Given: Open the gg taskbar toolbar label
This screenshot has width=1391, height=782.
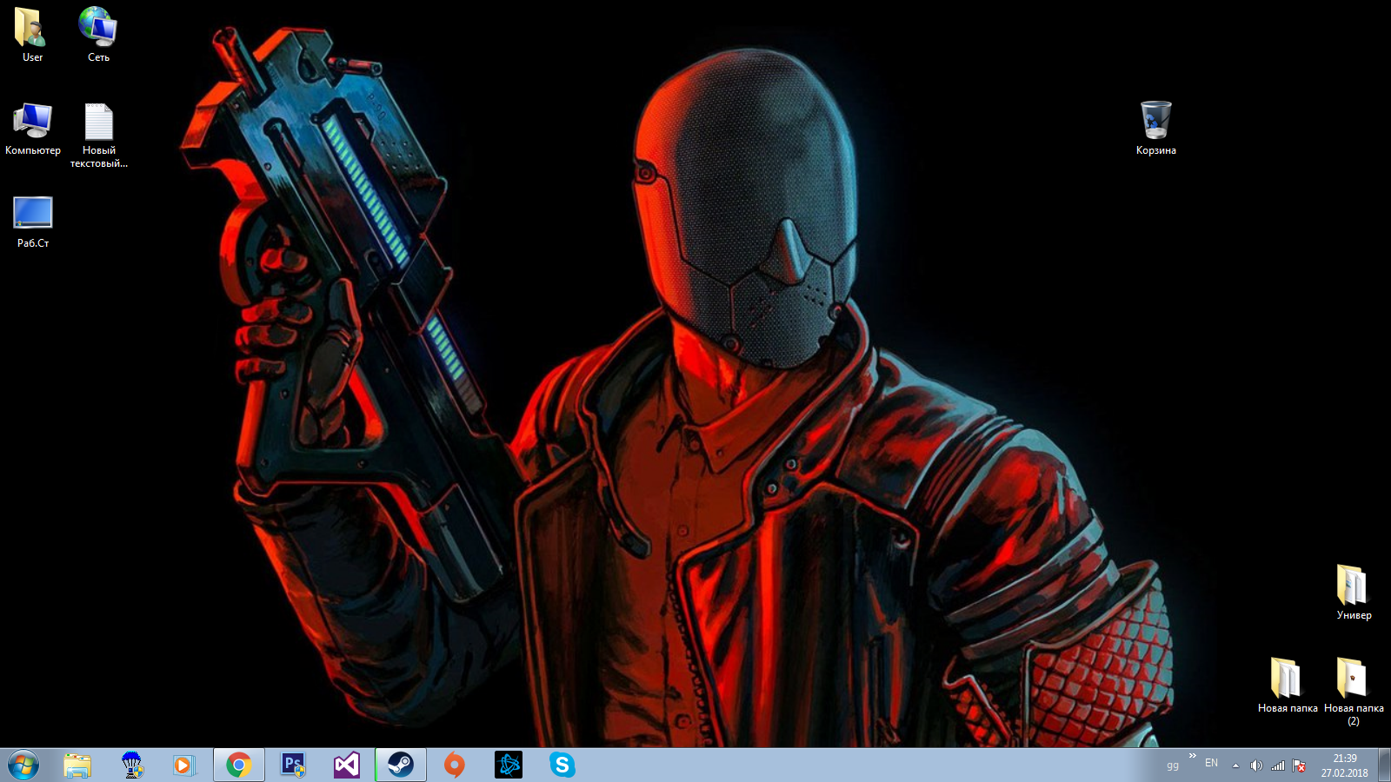Looking at the screenshot, I should 1173,765.
